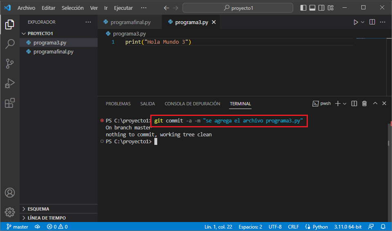This screenshot has width=392, height=231.
Task: Open the Ejecutar menu
Action: 123,8
